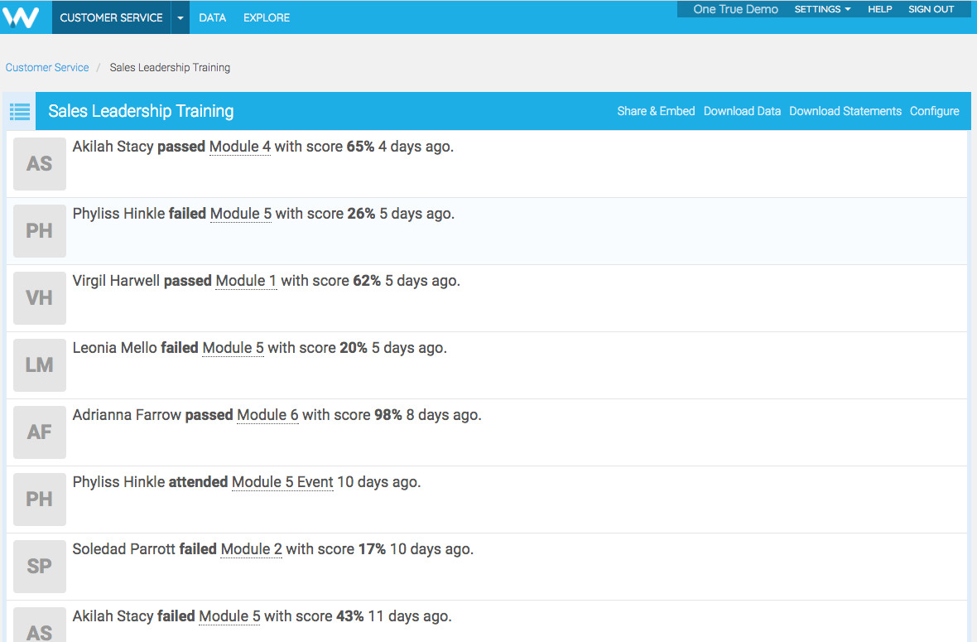Click the list icon beside Sales Leadership Training
The width and height of the screenshot is (977, 642).
pyautogui.click(x=20, y=111)
